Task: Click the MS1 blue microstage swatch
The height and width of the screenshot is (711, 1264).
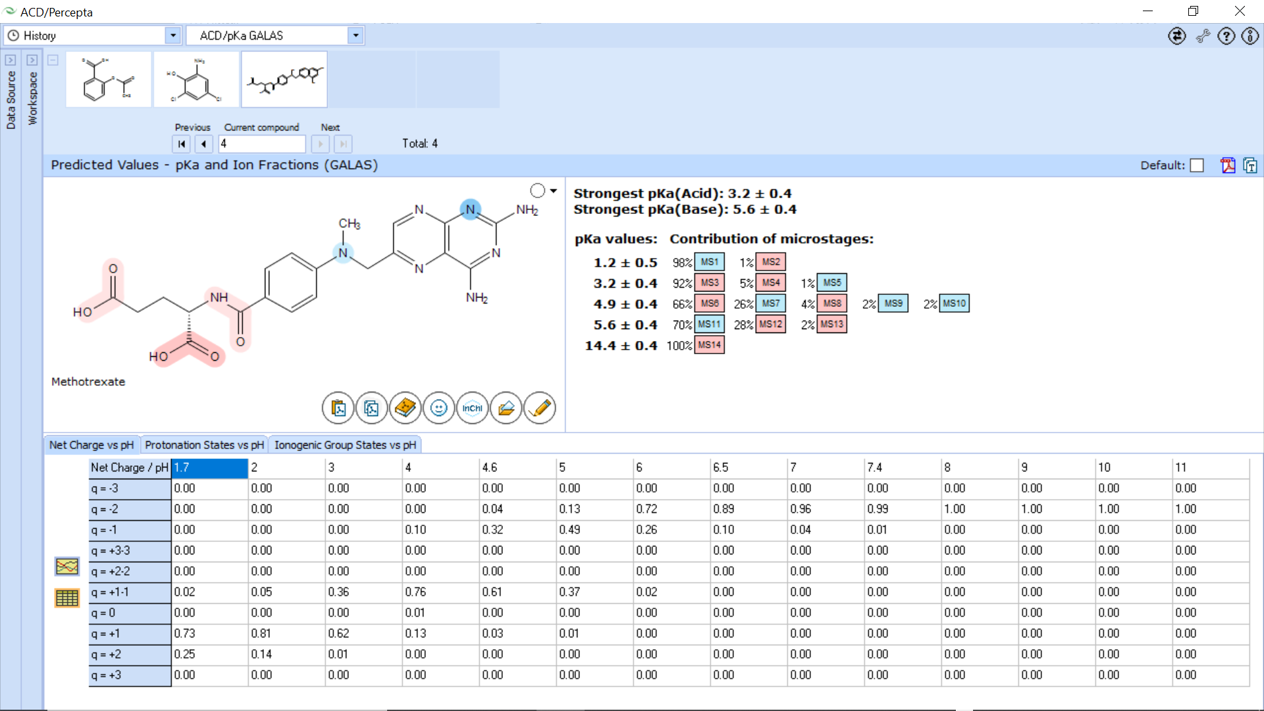Action: 709,262
